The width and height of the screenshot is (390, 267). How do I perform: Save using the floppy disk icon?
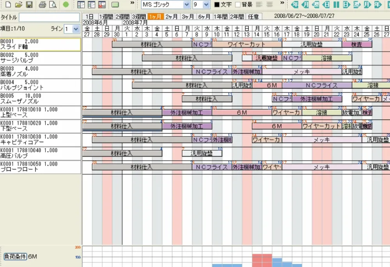29,5
